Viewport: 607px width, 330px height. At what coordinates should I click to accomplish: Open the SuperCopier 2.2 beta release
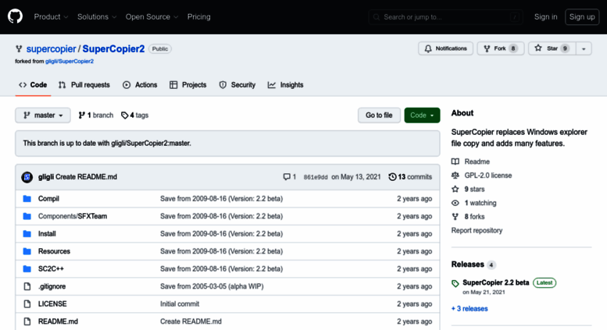point(496,282)
